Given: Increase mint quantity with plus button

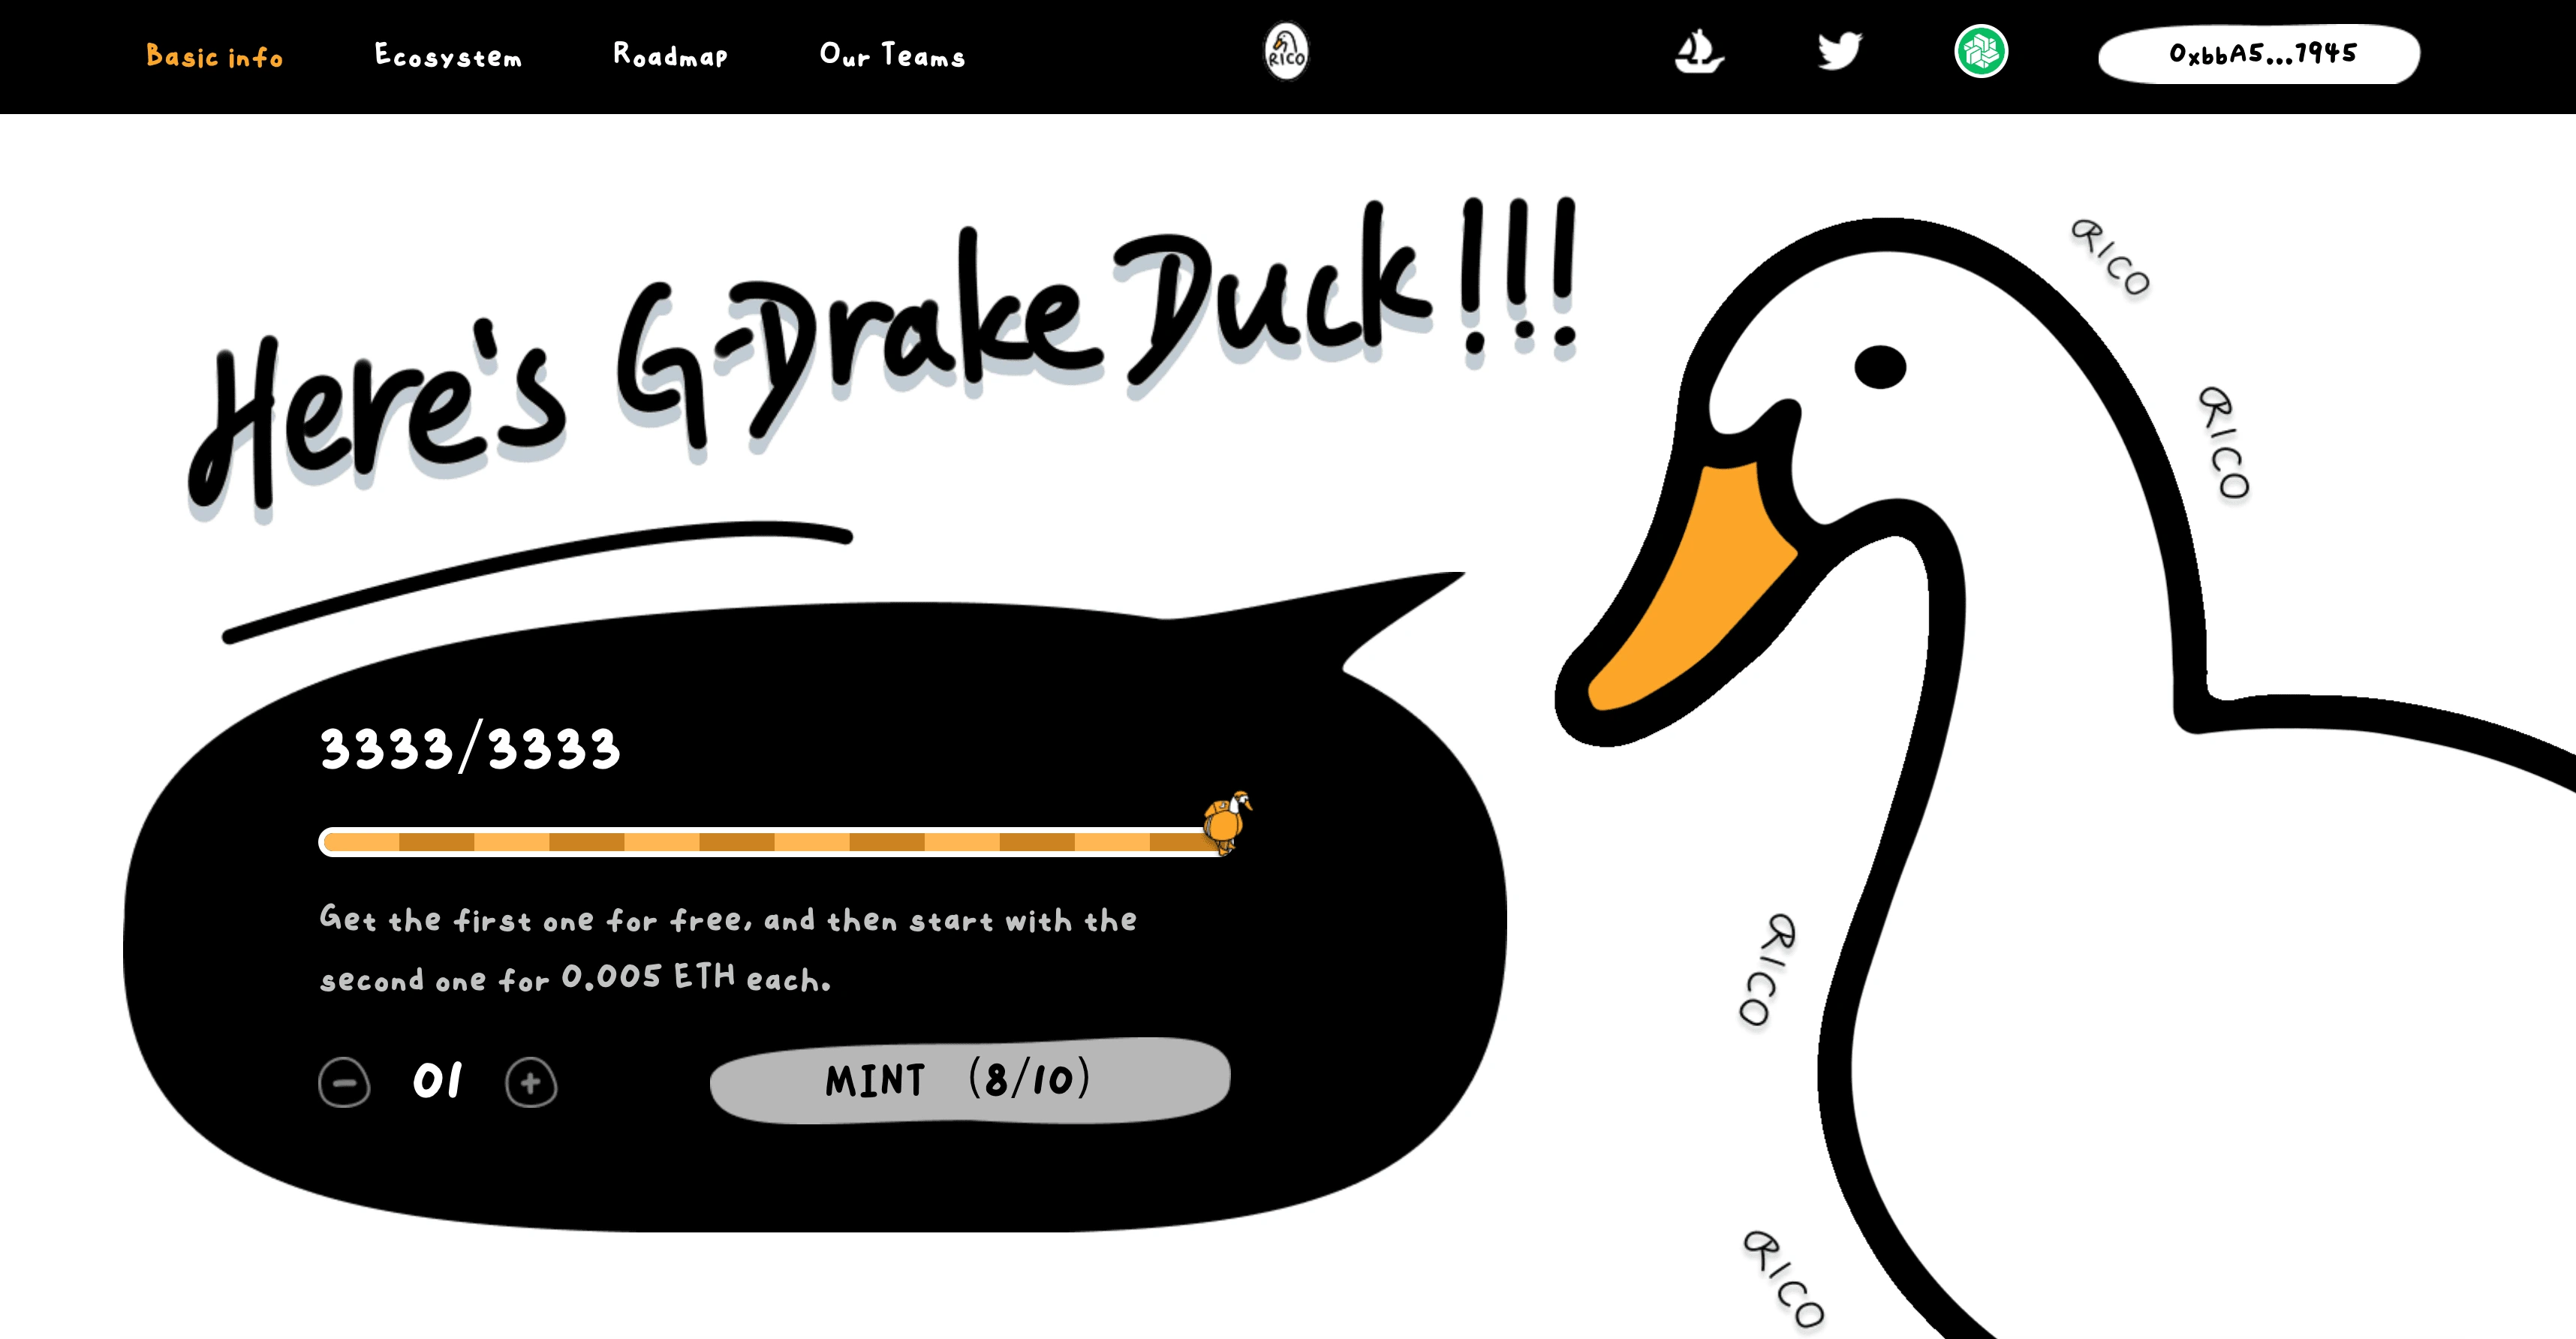Looking at the screenshot, I should coord(531,1083).
